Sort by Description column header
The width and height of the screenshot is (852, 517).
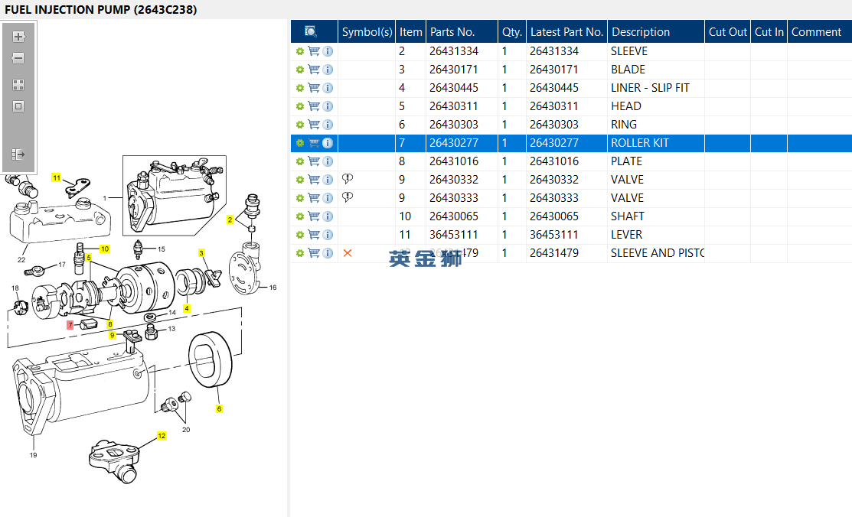pyautogui.click(x=656, y=31)
